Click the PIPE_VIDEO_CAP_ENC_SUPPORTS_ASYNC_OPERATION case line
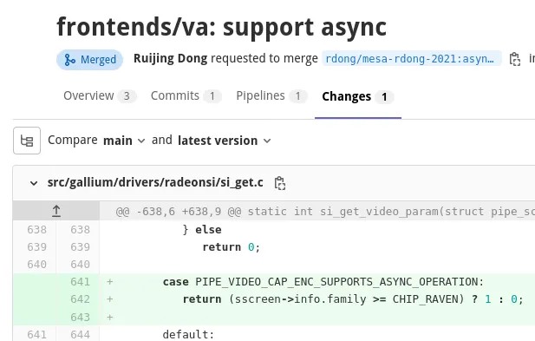Screen dimensions: 535x341 tap(323, 282)
